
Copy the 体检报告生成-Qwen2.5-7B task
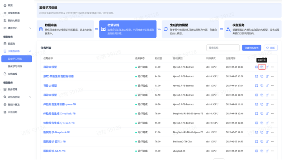262,123
